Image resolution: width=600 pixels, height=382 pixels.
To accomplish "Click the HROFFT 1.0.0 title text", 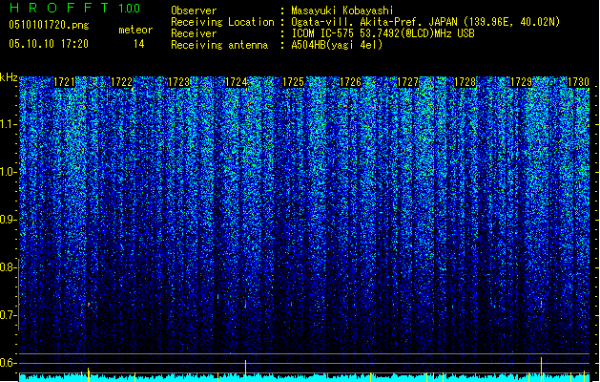I will click(75, 8).
